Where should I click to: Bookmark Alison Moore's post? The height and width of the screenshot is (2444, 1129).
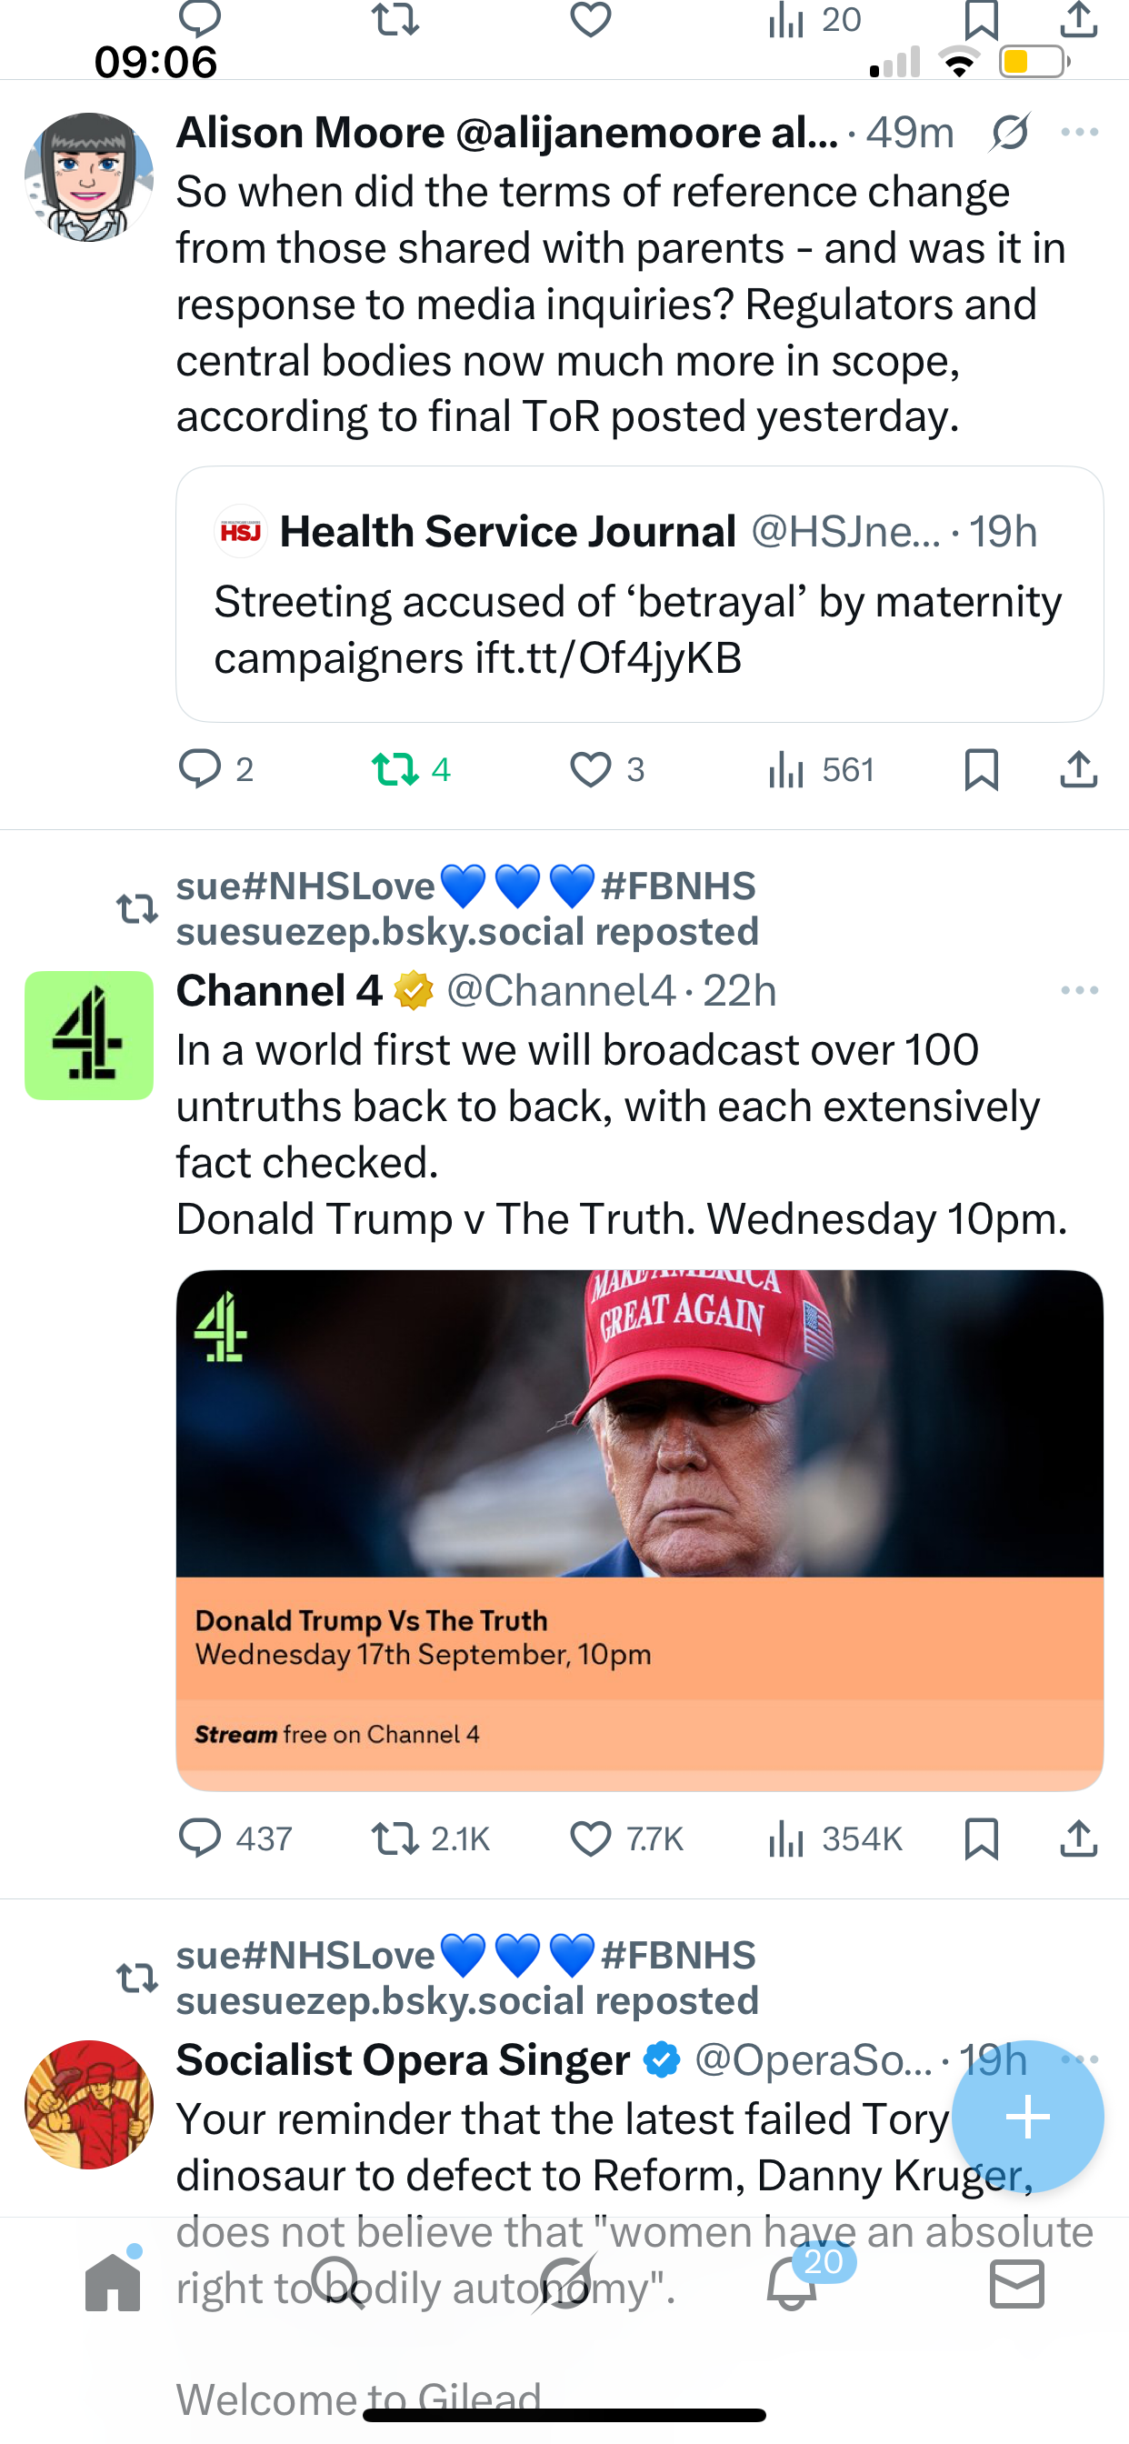point(981,768)
